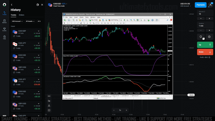Switch timeframe to H1 in MetaTrader
This screenshot has height=121, width=215.
pos(111,23)
